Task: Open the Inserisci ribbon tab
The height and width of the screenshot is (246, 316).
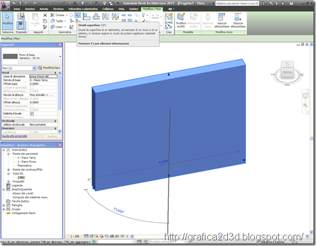Action: click(30, 9)
